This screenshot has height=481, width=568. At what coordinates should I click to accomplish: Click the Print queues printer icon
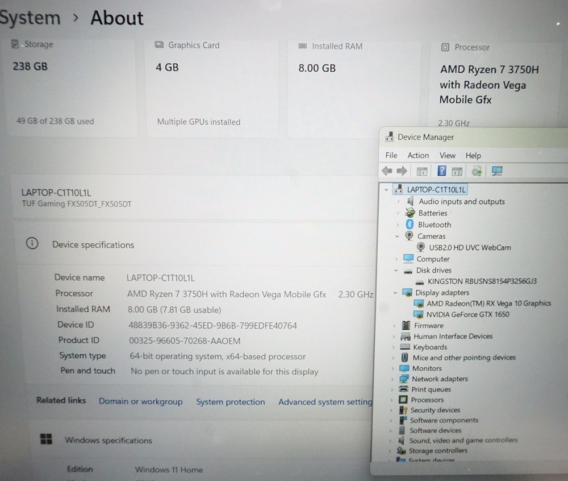403,389
